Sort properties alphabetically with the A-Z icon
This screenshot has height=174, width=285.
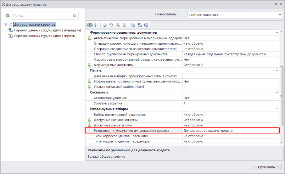tap(96, 25)
